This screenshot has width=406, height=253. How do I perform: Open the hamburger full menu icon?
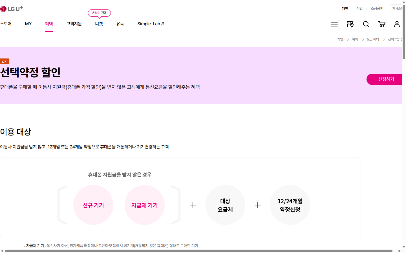[334, 24]
